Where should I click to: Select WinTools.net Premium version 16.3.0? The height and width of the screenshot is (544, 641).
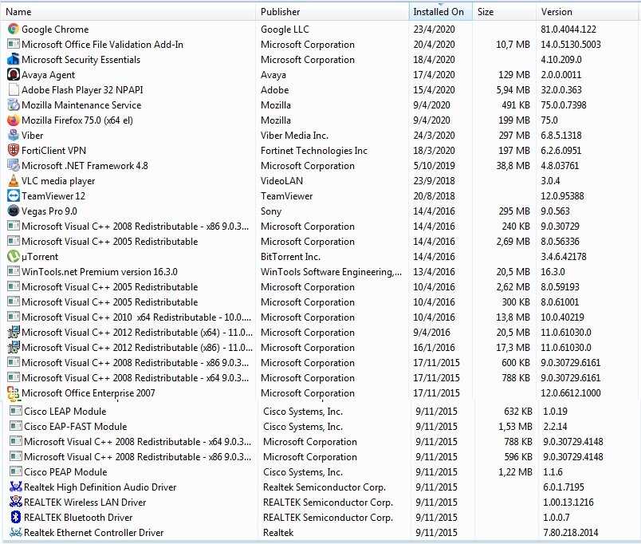point(100,271)
